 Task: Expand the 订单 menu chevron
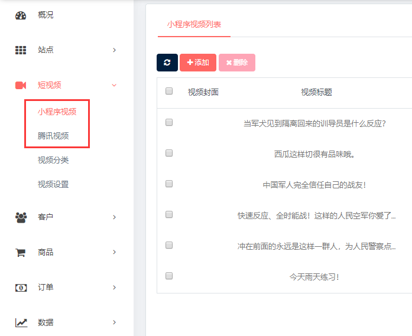(114, 288)
